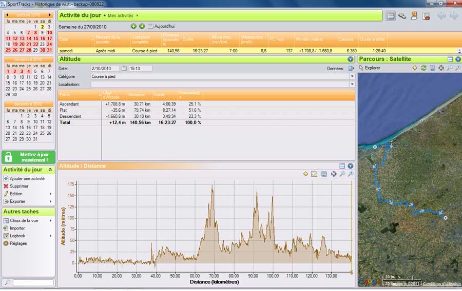The height and width of the screenshot is (291, 462).
Task: Go forward with the right arrow icon
Action: 454,16
